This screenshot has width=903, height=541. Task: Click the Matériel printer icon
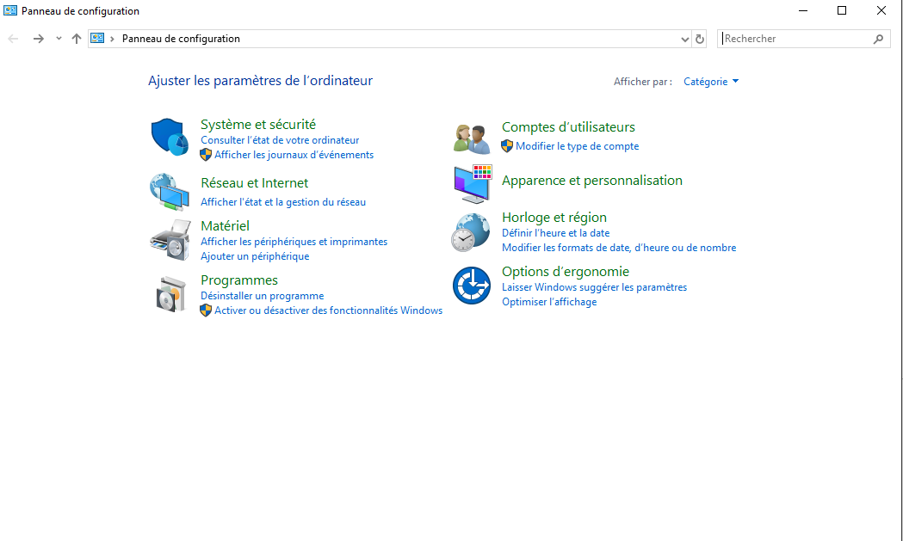(170, 240)
